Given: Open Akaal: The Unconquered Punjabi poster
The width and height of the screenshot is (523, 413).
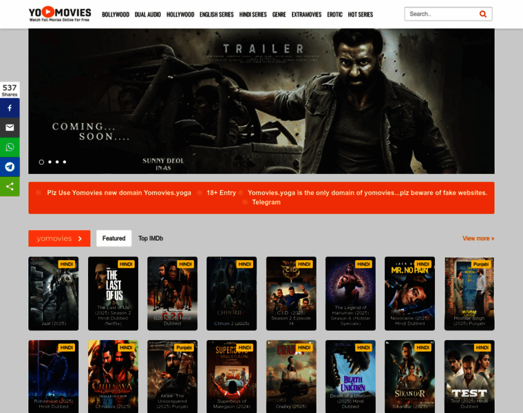Looking at the screenshot, I should pos(173,377).
